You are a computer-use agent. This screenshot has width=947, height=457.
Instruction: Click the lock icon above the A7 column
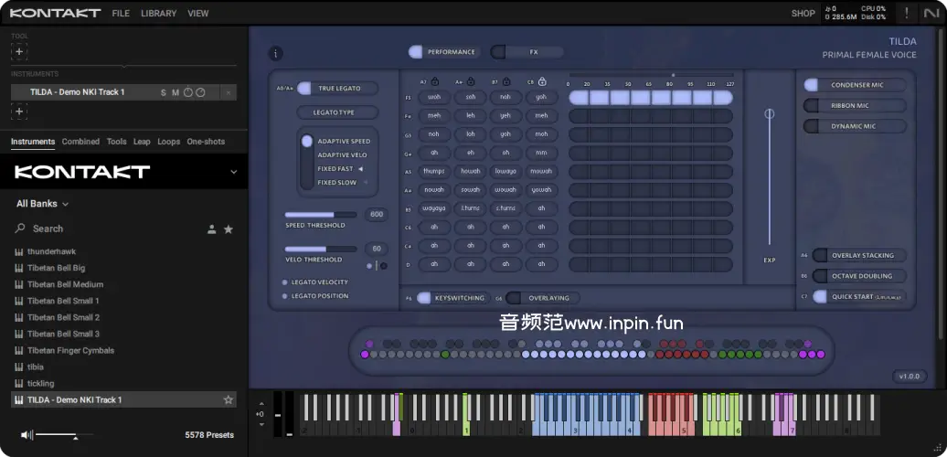click(x=435, y=81)
